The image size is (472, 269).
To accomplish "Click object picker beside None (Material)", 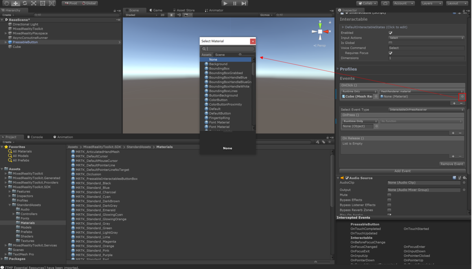I will pyautogui.click(x=462, y=96).
